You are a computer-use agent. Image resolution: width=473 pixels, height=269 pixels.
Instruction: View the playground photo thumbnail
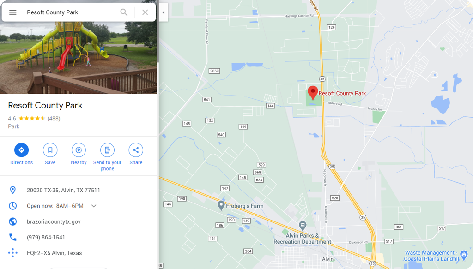[79, 57]
